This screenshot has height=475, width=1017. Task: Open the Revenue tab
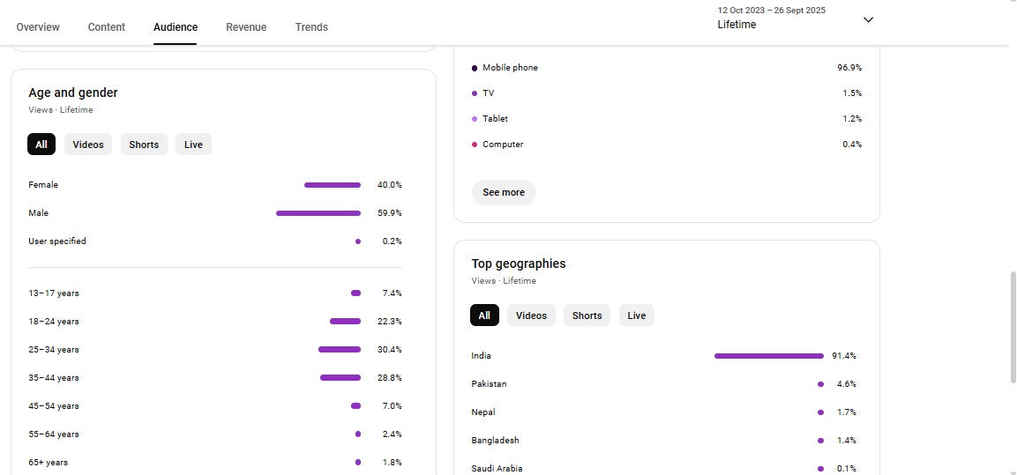pyautogui.click(x=246, y=27)
